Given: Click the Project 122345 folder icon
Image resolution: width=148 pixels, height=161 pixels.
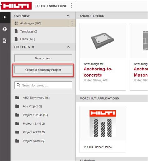Looking at the screenshot, I should click(17, 115).
